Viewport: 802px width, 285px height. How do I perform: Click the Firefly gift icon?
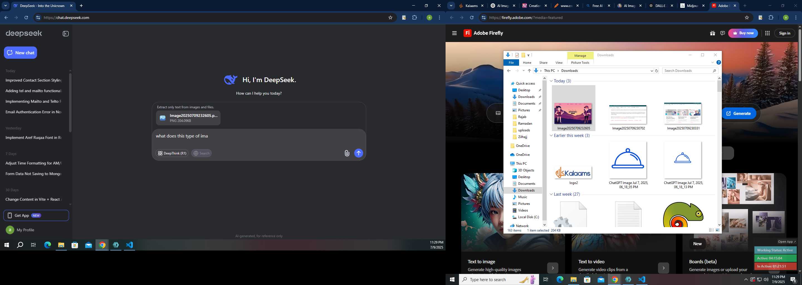(x=712, y=33)
